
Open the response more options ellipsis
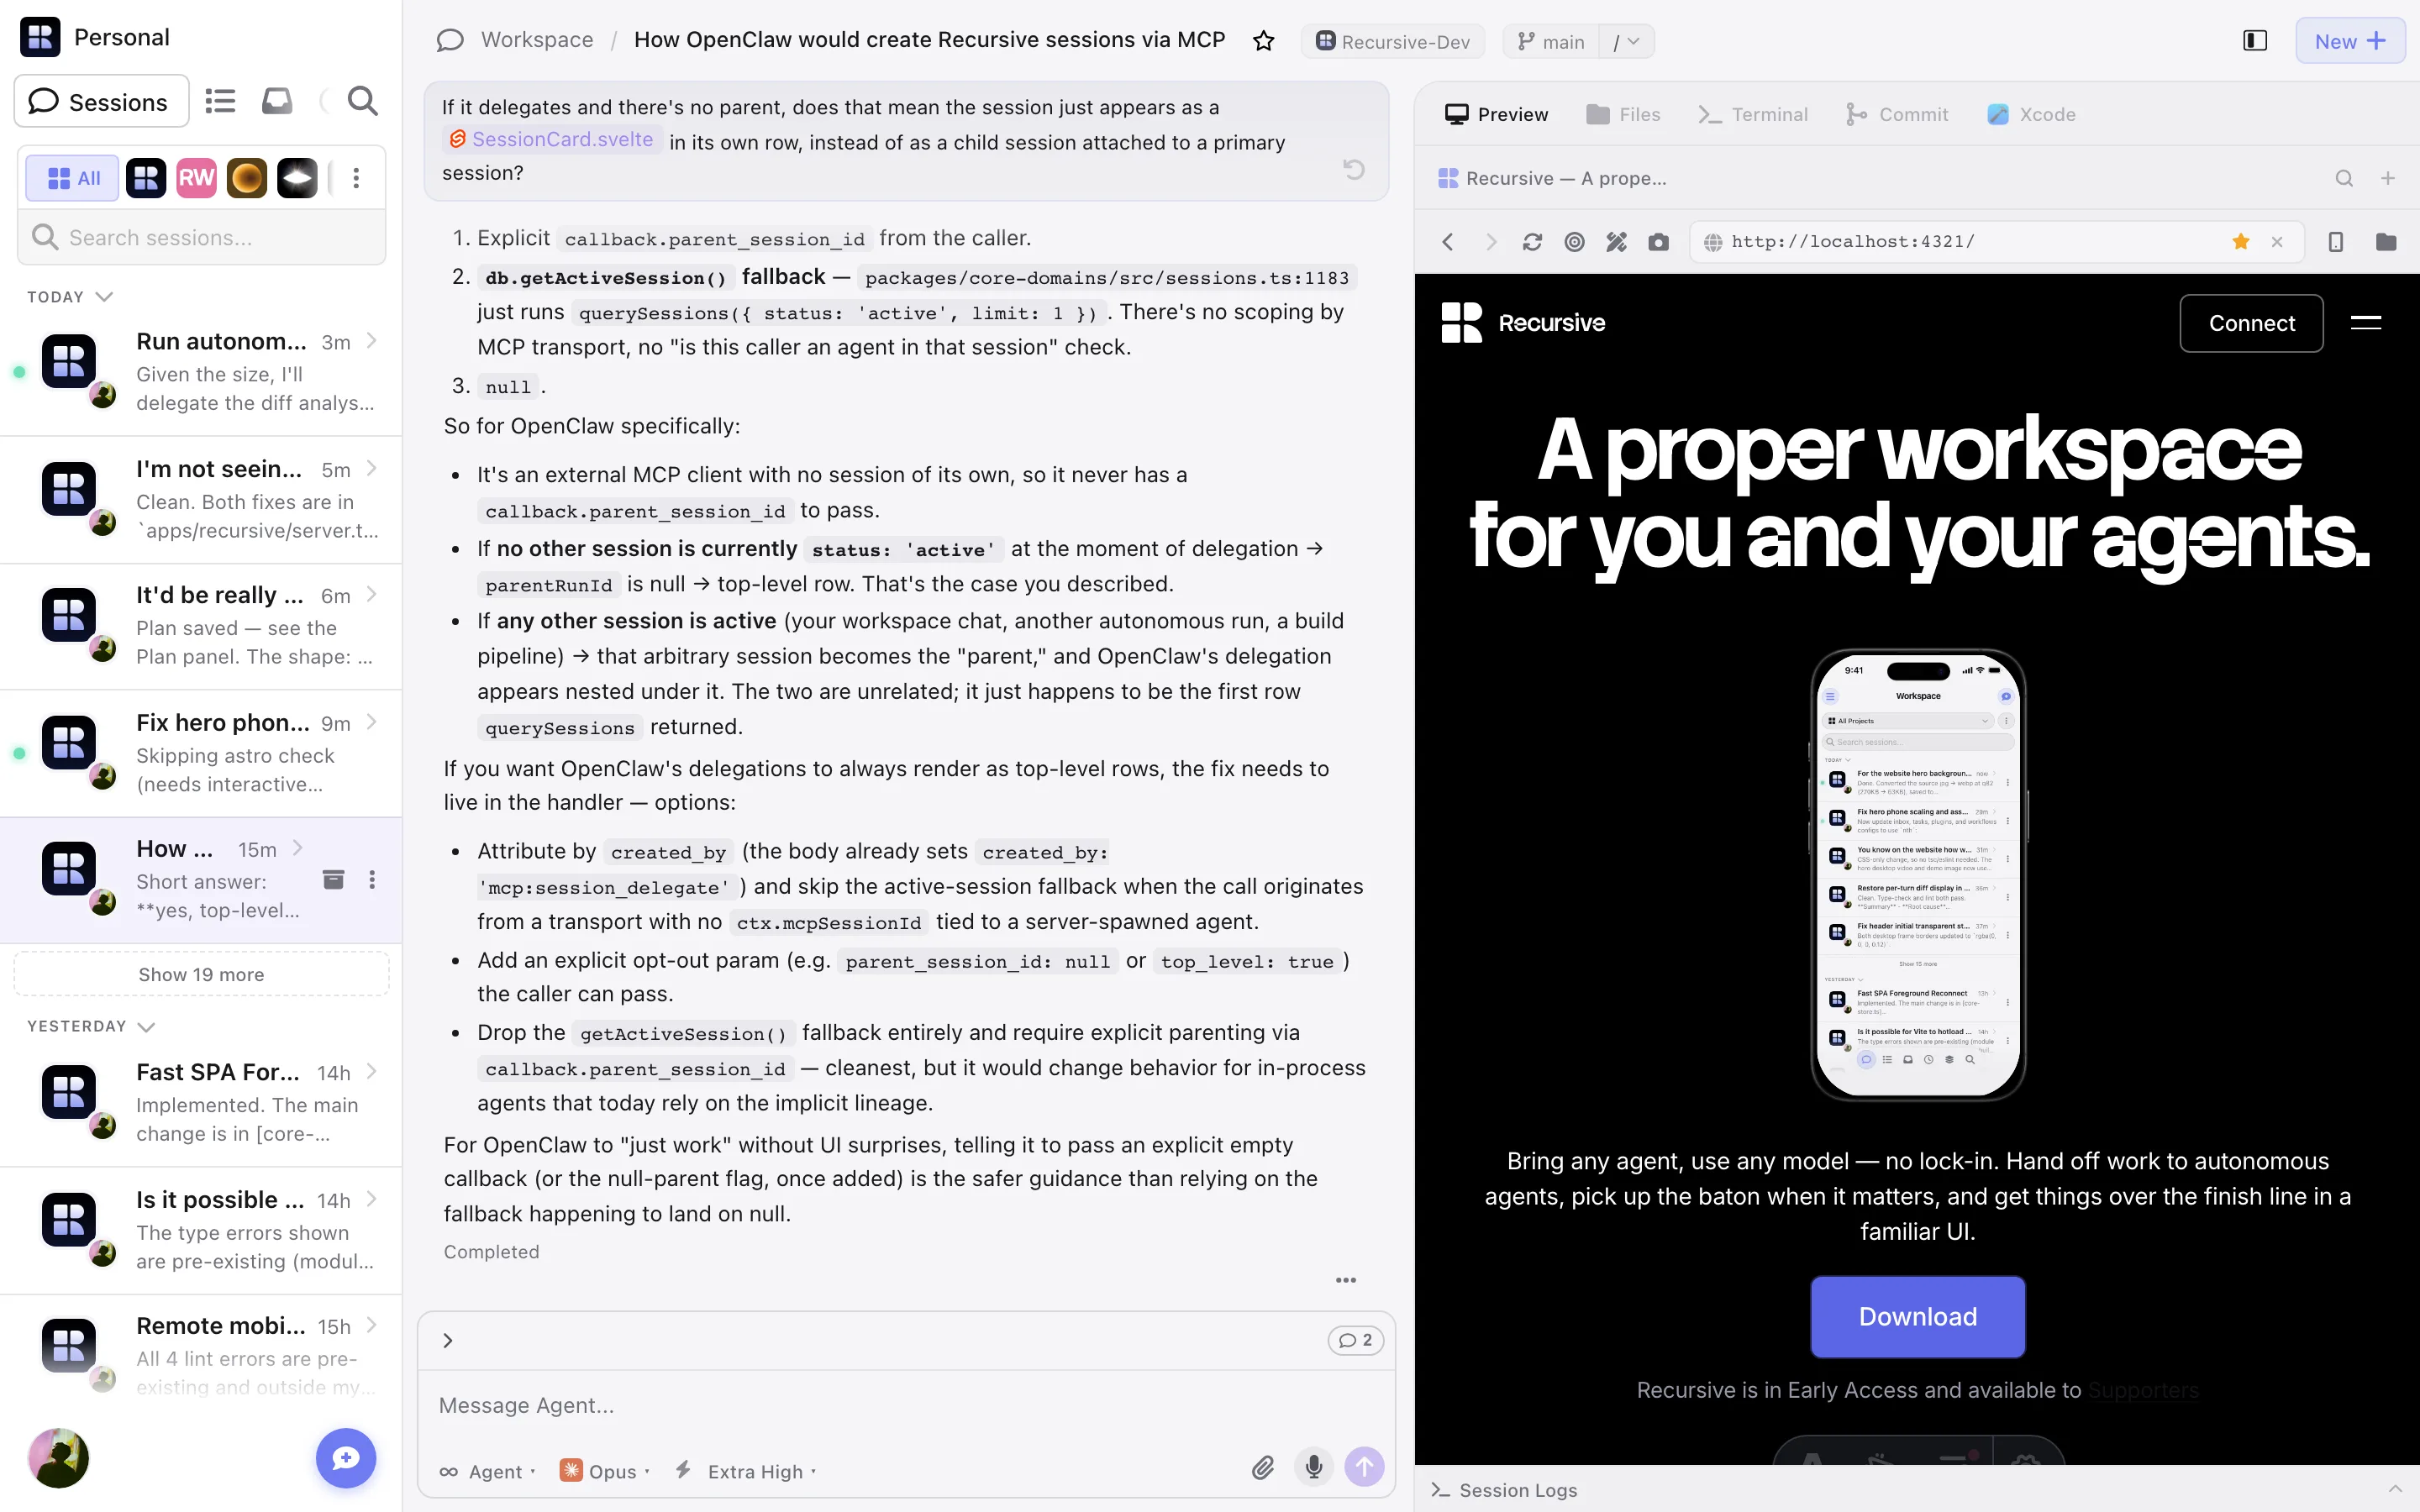tap(1346, 1280)
